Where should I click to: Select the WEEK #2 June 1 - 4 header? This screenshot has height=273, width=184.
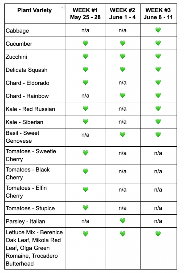pyautogui.click(x=122, y=14)
